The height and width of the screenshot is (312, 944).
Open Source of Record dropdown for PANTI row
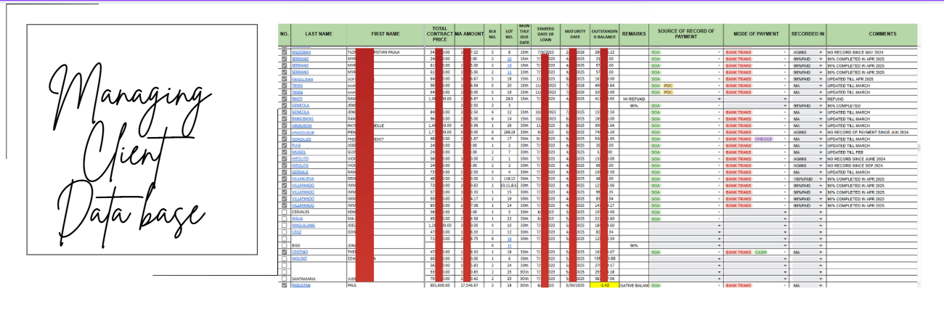719,99
